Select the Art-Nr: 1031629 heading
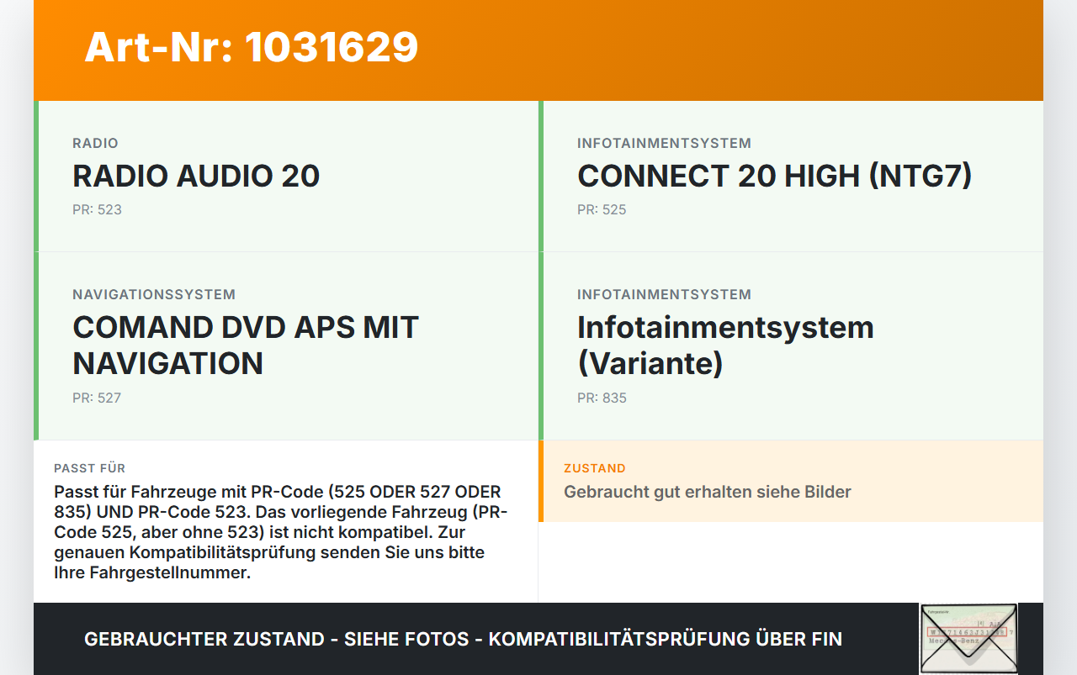Image resolution: width=1077 pixels, height=675 pixels. click(252, 47)
